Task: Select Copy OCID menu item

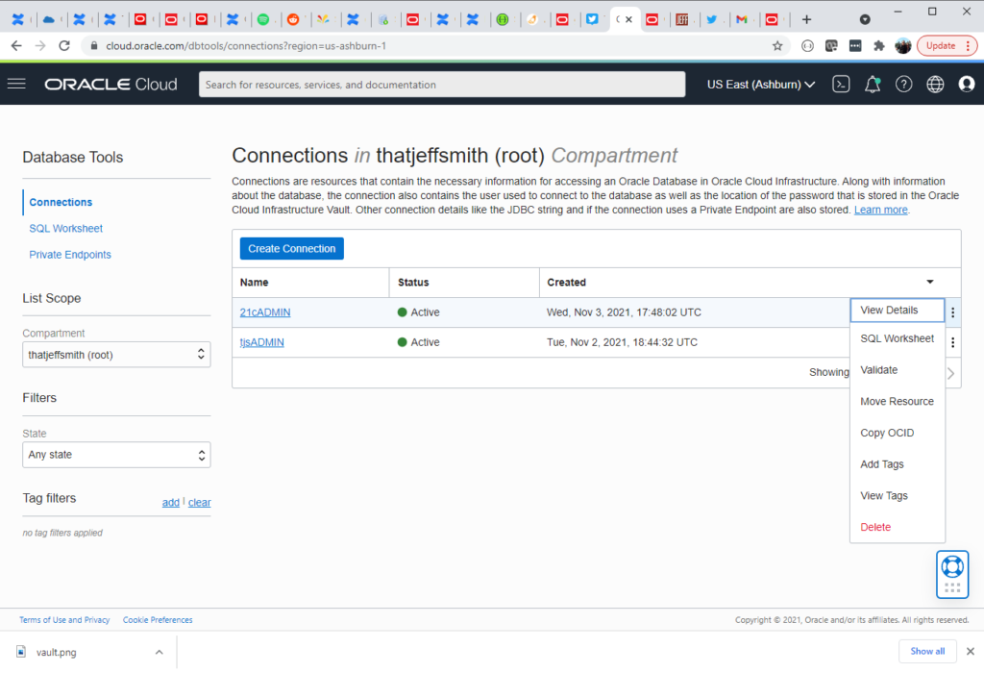Action: [897, 433]
